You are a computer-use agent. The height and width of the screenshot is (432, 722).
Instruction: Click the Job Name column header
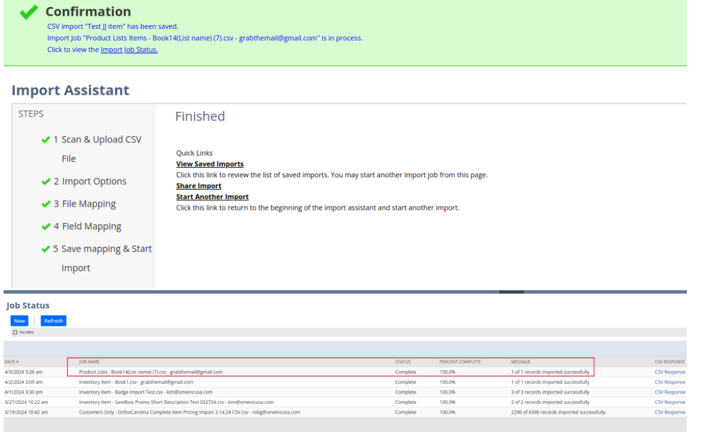[x=89, y=362]
